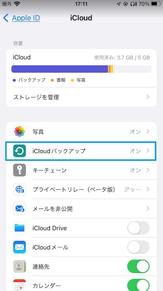Viewport: 163px width, 291px height.
Task: Tap the iCloud storage usage bar
Action: tap(81, 69)
